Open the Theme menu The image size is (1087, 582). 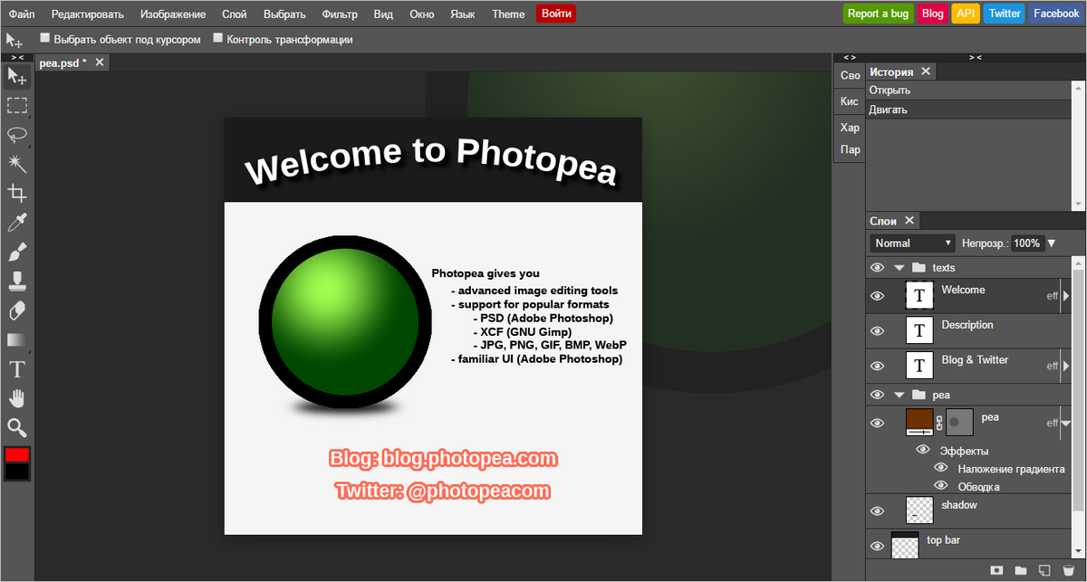click(x=508, y=14)
